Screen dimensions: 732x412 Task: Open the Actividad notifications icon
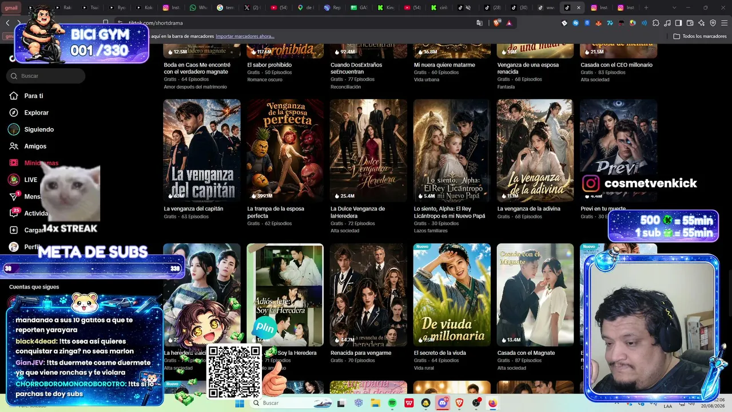click(x=14, y=213)
